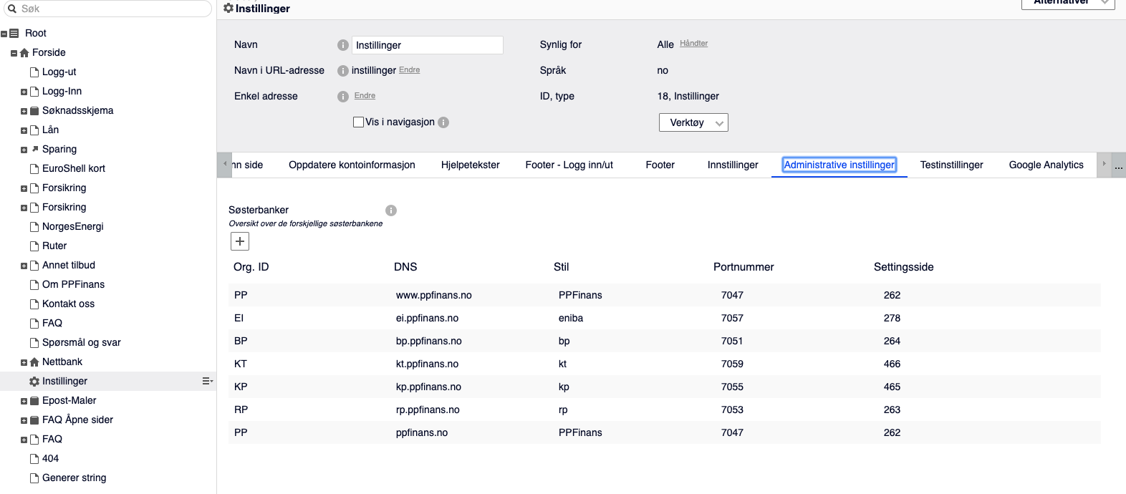
Task: Open the Verktøy dropdown
Action: coord(693,122)
